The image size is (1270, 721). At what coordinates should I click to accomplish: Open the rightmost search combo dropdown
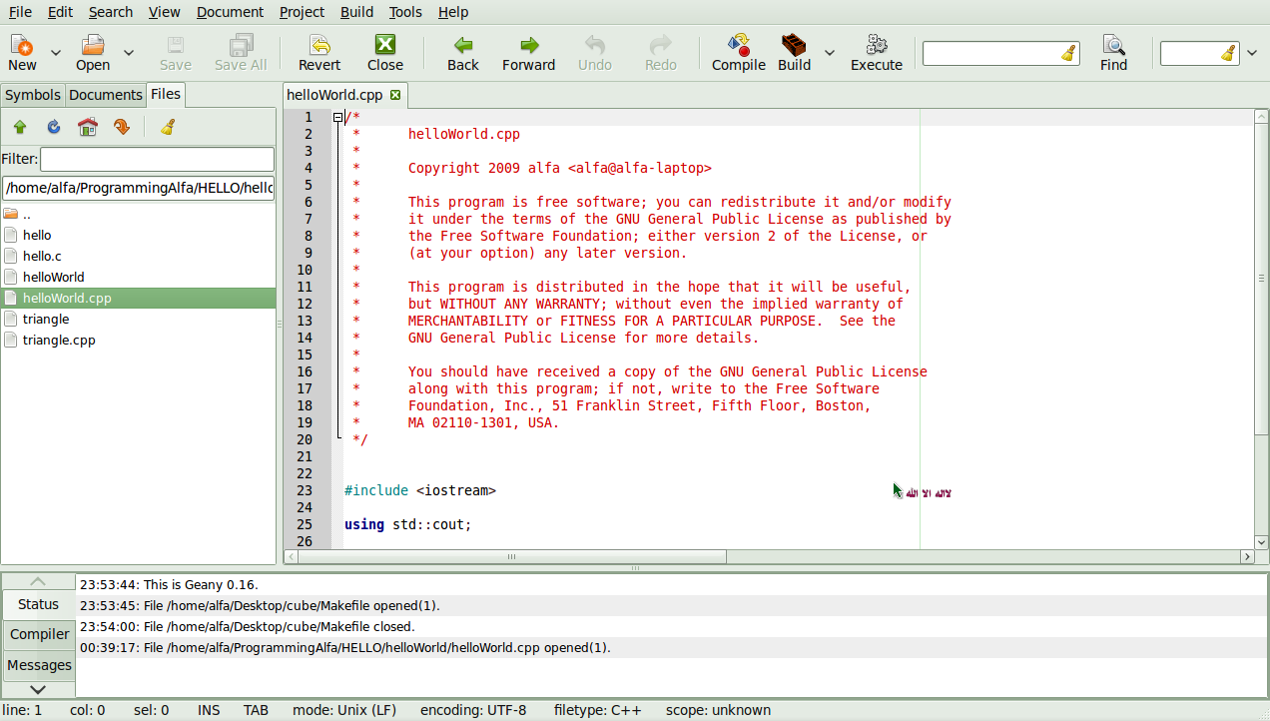coord(1251,53)
